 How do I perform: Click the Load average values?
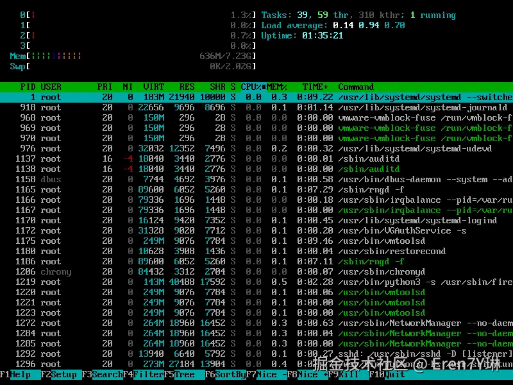click(x=369, y=25)
